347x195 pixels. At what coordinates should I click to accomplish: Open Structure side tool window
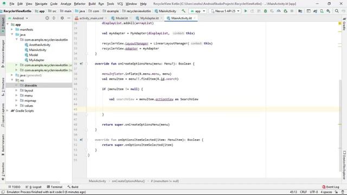3,87
